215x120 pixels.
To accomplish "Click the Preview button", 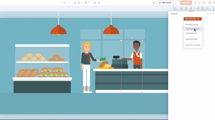I will coord(165,3).
